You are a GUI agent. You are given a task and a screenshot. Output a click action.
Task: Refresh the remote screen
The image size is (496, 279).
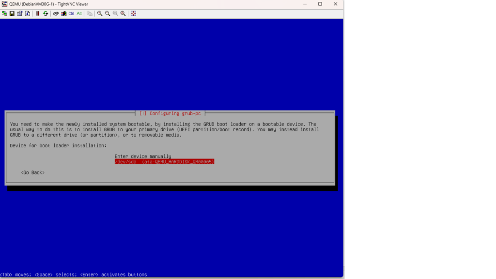point(46,14)
